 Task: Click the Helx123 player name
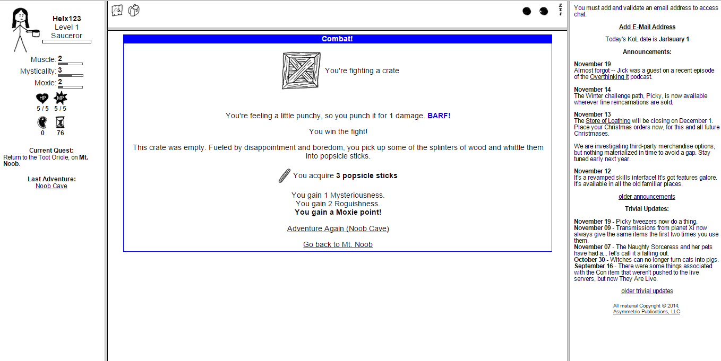[67, 19]
